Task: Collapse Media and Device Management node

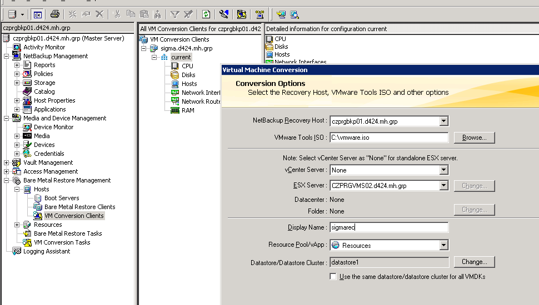Action: pos(6,118)
